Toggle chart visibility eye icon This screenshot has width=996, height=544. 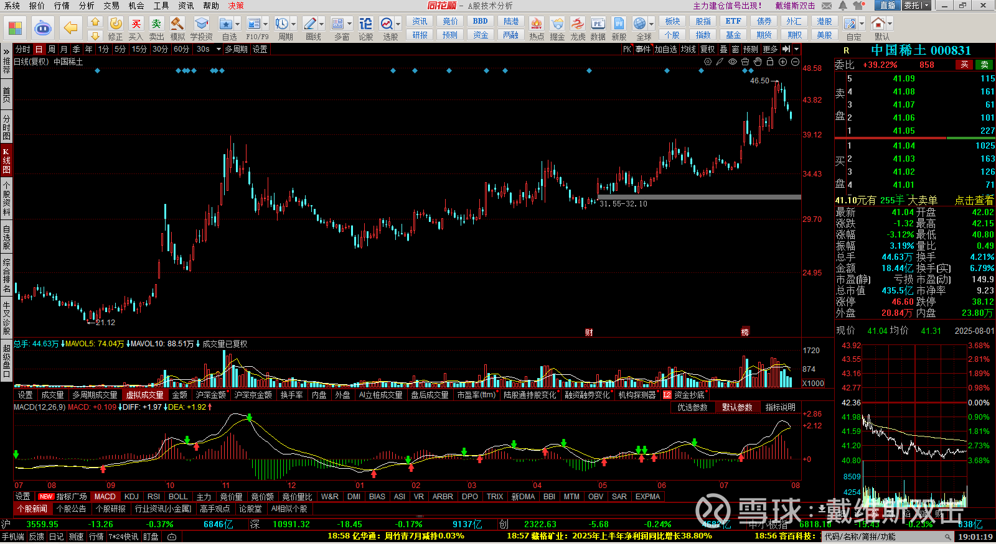[x=733, y=62]
